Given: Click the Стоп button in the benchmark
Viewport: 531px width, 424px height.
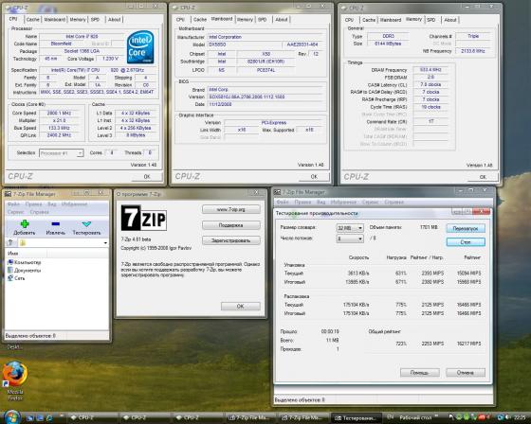Looking at the screenshot, I should (466, 242).
